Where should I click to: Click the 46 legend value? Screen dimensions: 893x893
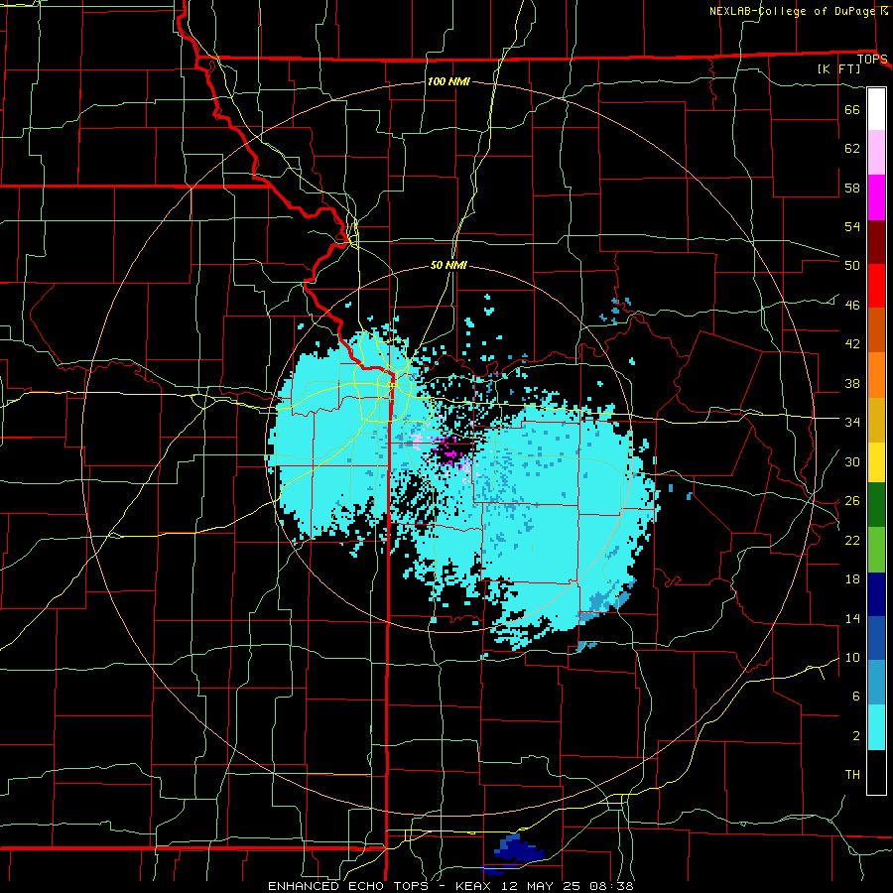tap(852, 305)
